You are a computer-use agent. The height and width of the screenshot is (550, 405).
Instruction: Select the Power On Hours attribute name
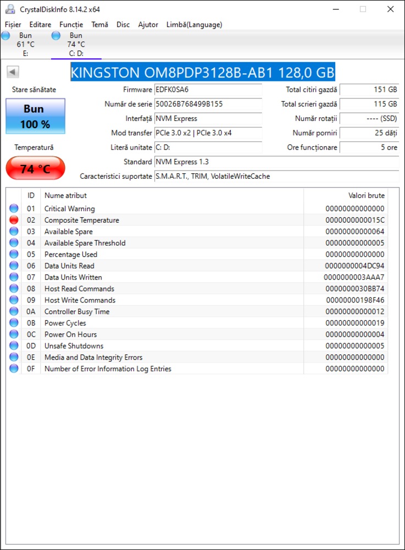(70, 334)
